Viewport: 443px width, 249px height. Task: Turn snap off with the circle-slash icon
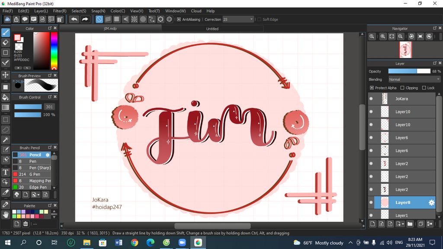(99, 19)
